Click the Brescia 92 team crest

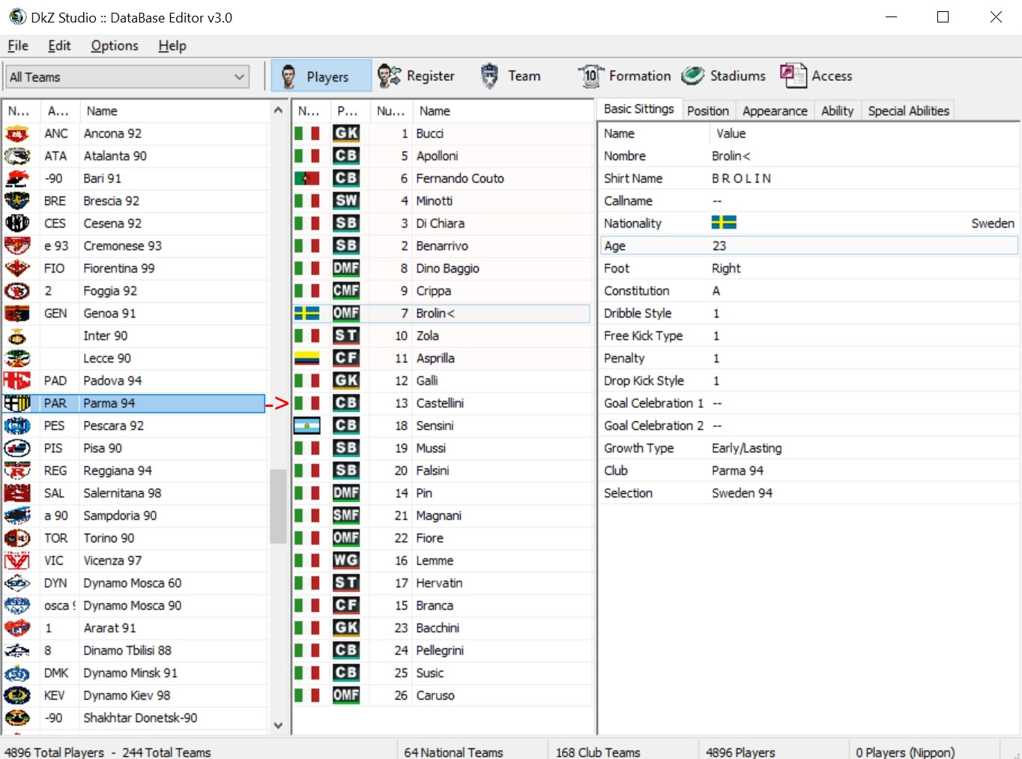coord(17,201)
